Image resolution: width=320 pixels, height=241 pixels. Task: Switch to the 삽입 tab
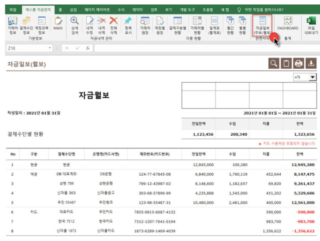click(x=73, y=9)
